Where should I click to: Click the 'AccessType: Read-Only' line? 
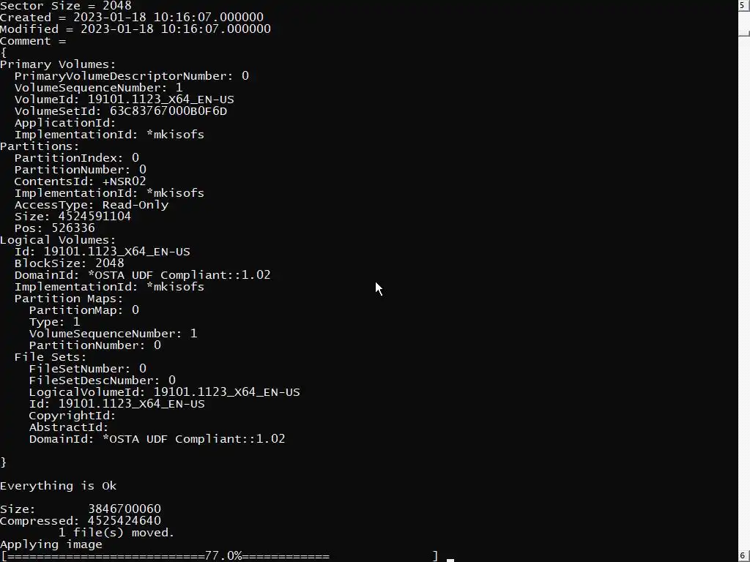[x=92, y=205]
